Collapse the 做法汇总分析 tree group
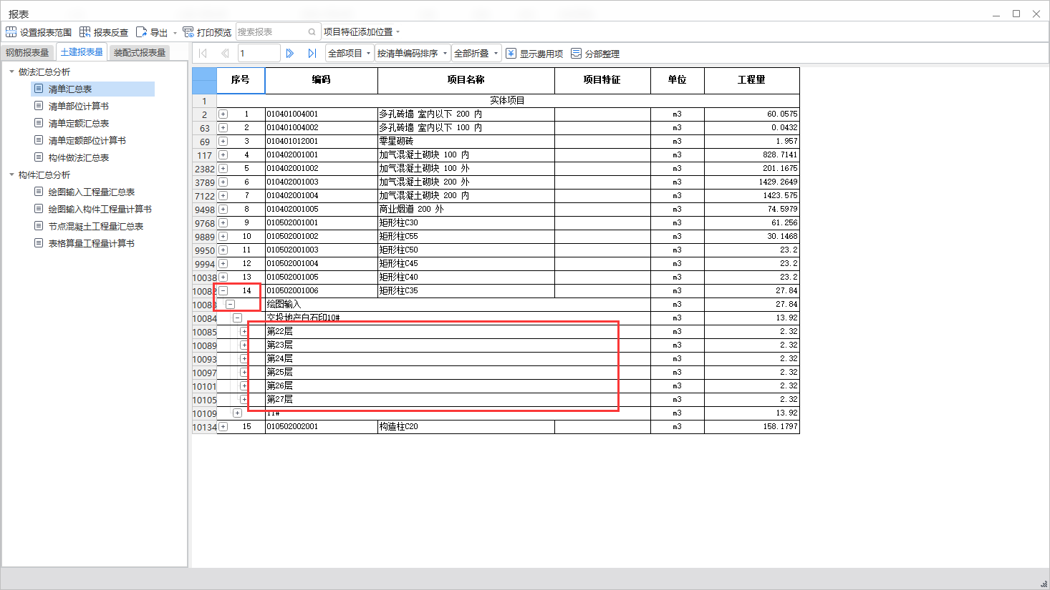 11,72
